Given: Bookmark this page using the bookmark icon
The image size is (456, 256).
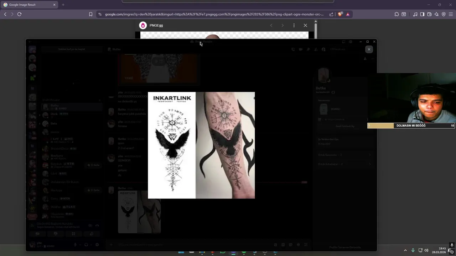Looking at the screenshot, I should click(90, 14).
